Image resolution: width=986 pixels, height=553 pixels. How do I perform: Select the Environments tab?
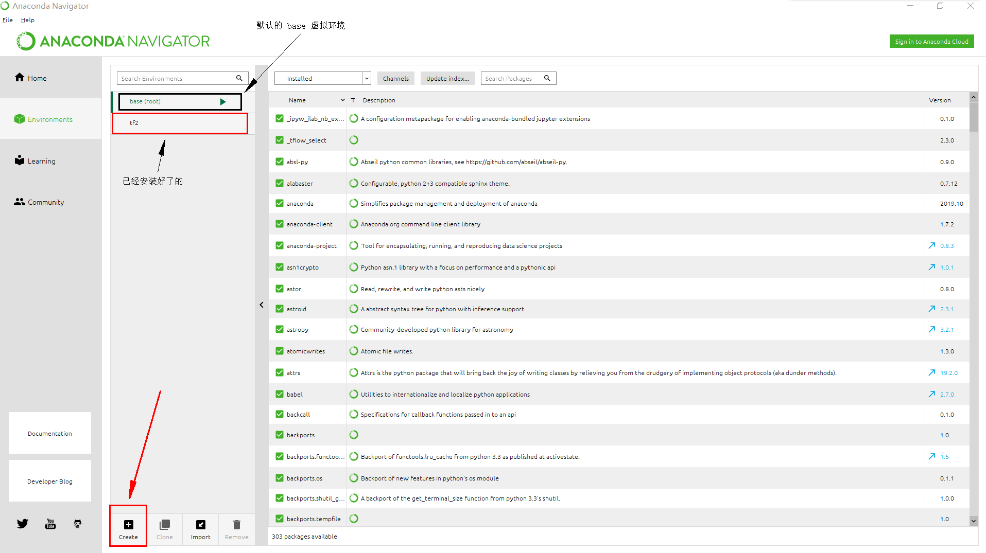[51, 119]
